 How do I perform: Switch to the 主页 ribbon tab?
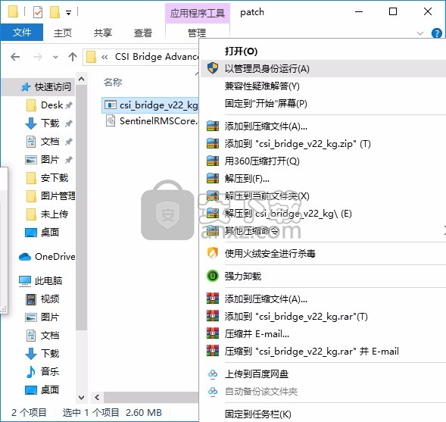[x=63, y=33]
